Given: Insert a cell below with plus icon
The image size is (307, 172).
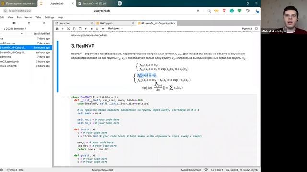Looking at the screenshot, I should point(63,29).
